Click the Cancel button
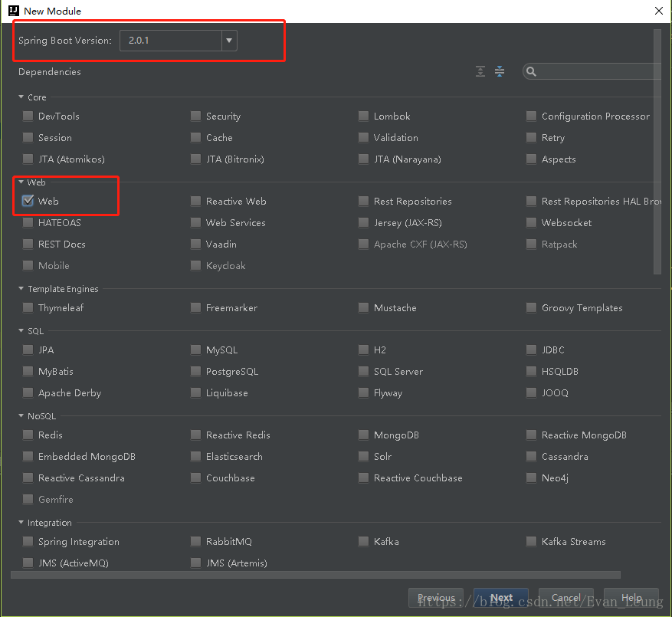Image resolution: width=672 pixels, height=617 pixels. tap(566, 598)
